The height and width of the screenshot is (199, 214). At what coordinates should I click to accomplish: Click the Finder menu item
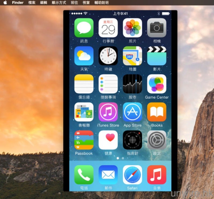point(18,3)
